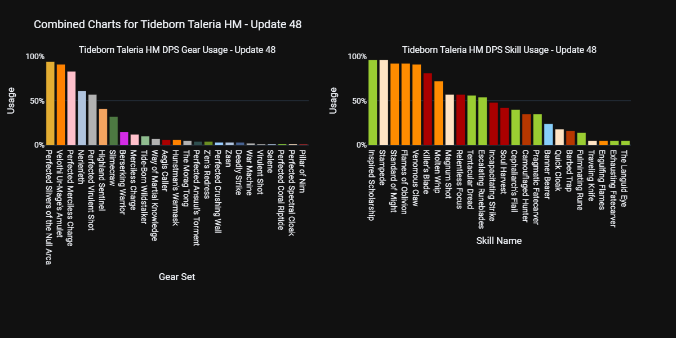Viewport: 676px width, 338px height.
Task: Click the green Inspired Scholarship bar
Action: [372, 103]
